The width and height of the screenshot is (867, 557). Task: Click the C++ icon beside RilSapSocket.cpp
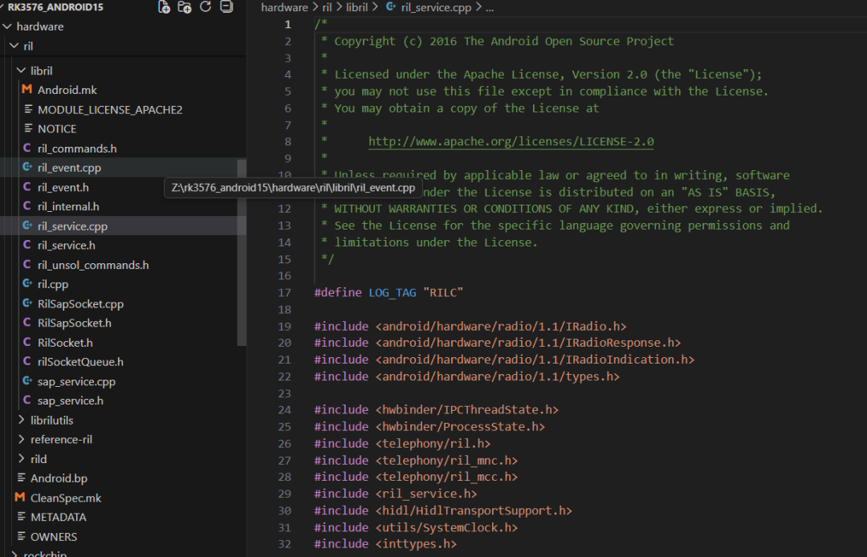tap(27, 303)
